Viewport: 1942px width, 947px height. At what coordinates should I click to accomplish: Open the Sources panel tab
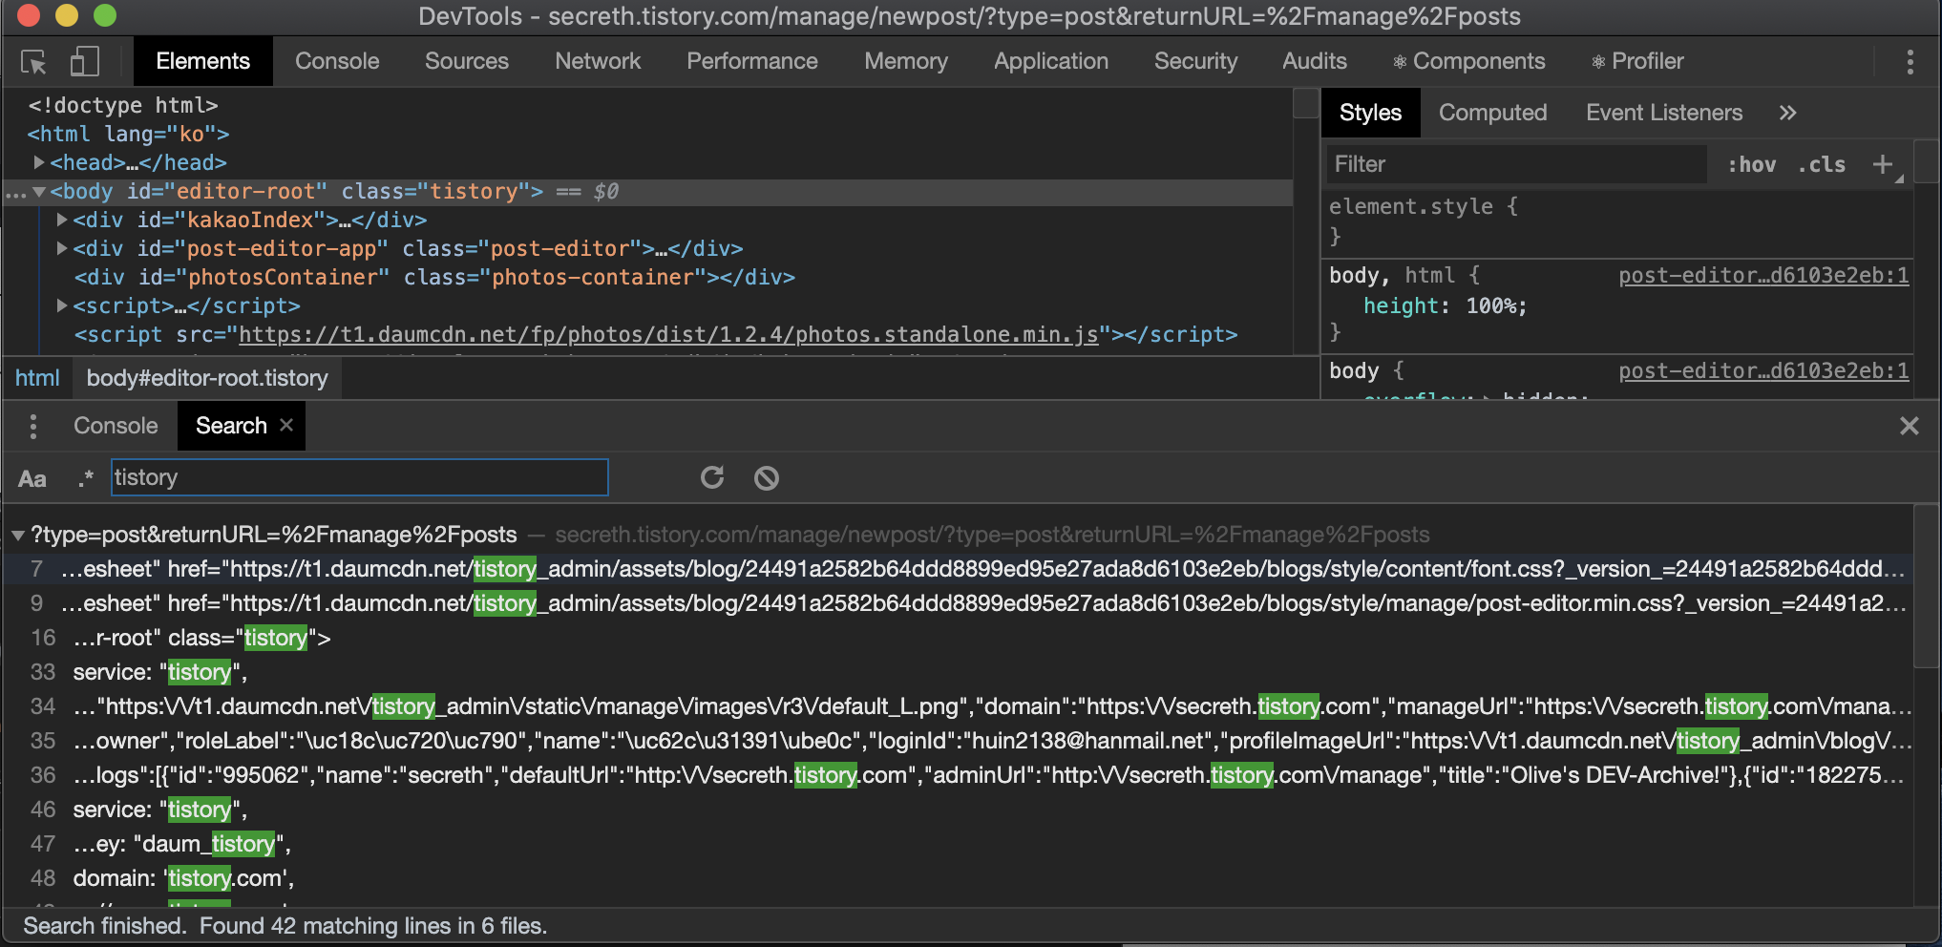pos(467,61)
